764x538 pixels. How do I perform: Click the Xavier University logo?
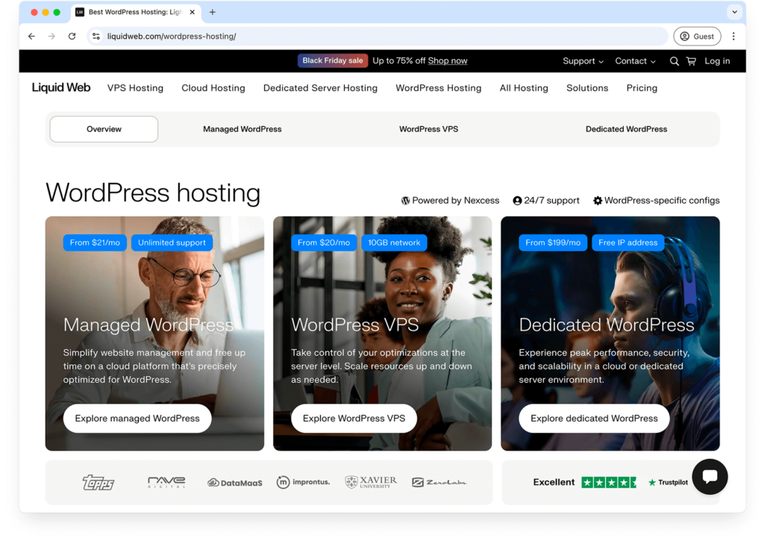371,482
